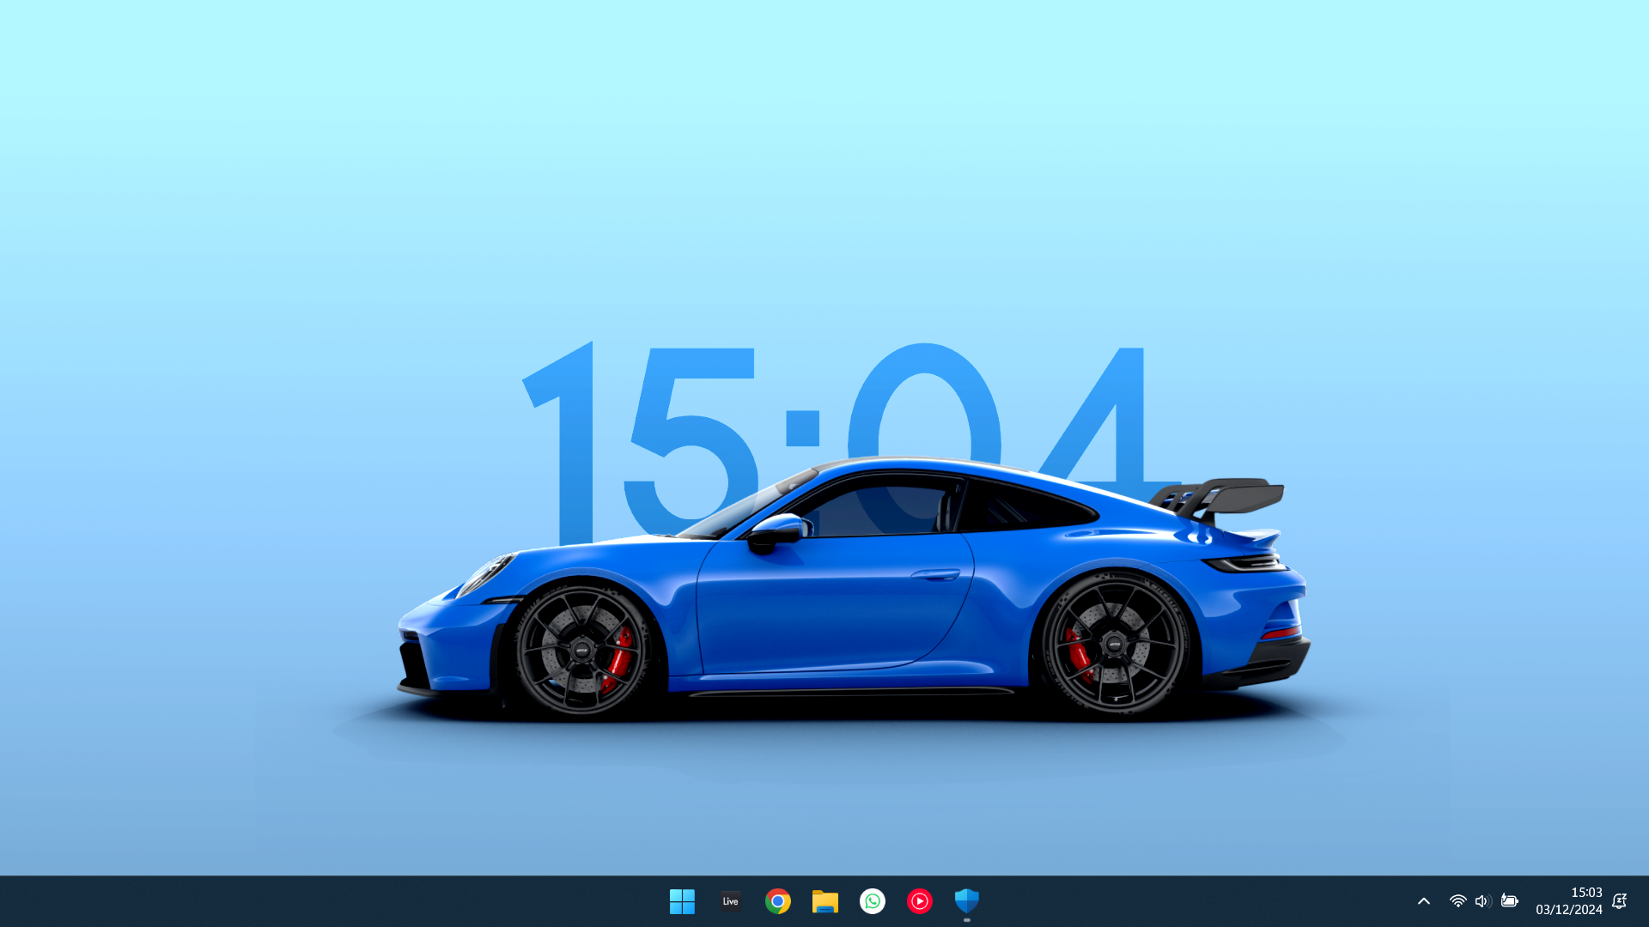1649x927 pixels.
Task: Click the car's front wheel on the wallpaper
Action: click(x=583, y=650)
